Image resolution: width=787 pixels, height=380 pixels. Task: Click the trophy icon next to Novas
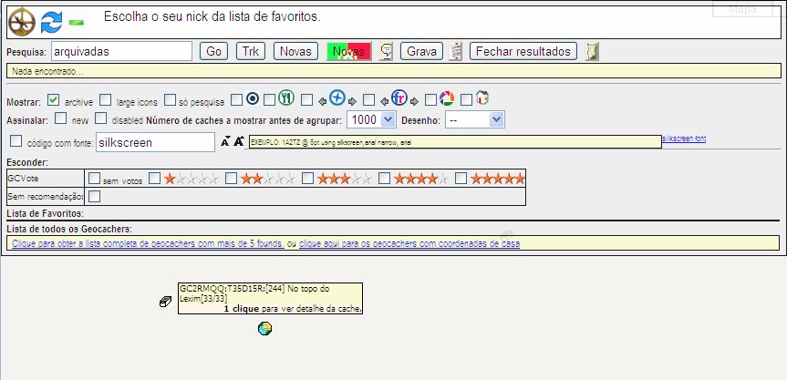tap(386, 51)
